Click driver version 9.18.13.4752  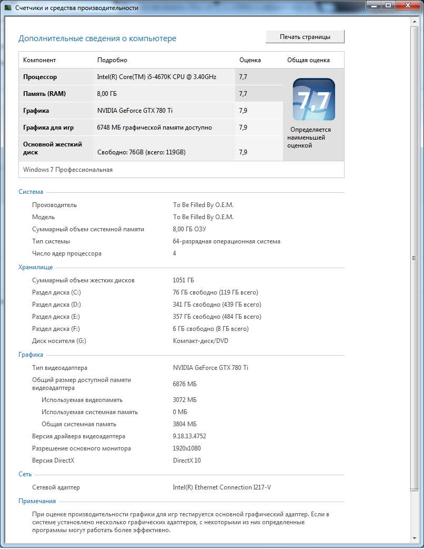(189, 436)
